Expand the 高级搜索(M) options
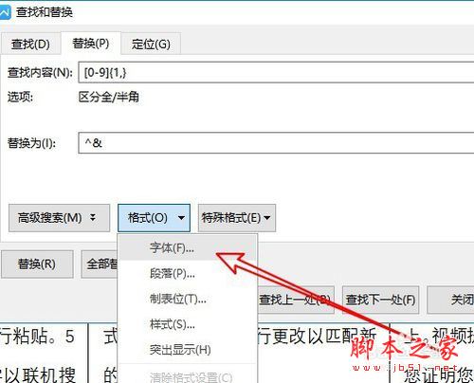Image resolution: width=474 pixels, height=383 pixels. click(x=59, y=218)
